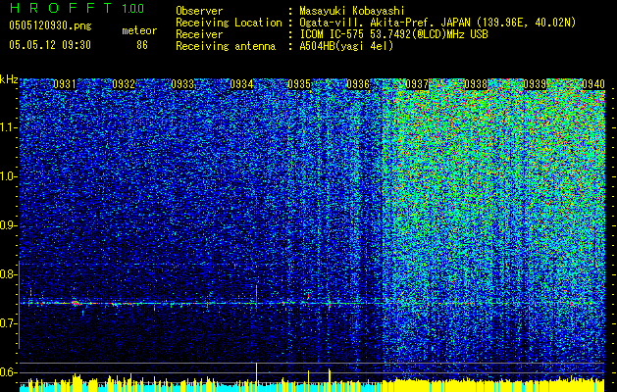
Task: Click the 'Receiving antenna' field label
Action: (226, 46)
